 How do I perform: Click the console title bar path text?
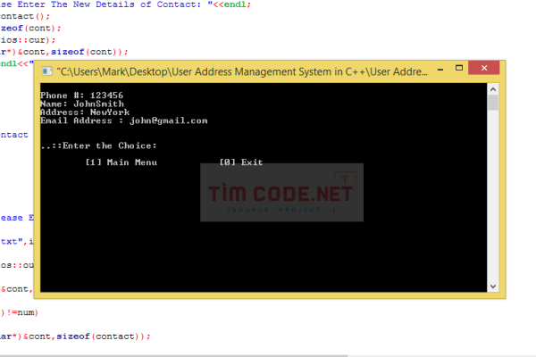242,71
